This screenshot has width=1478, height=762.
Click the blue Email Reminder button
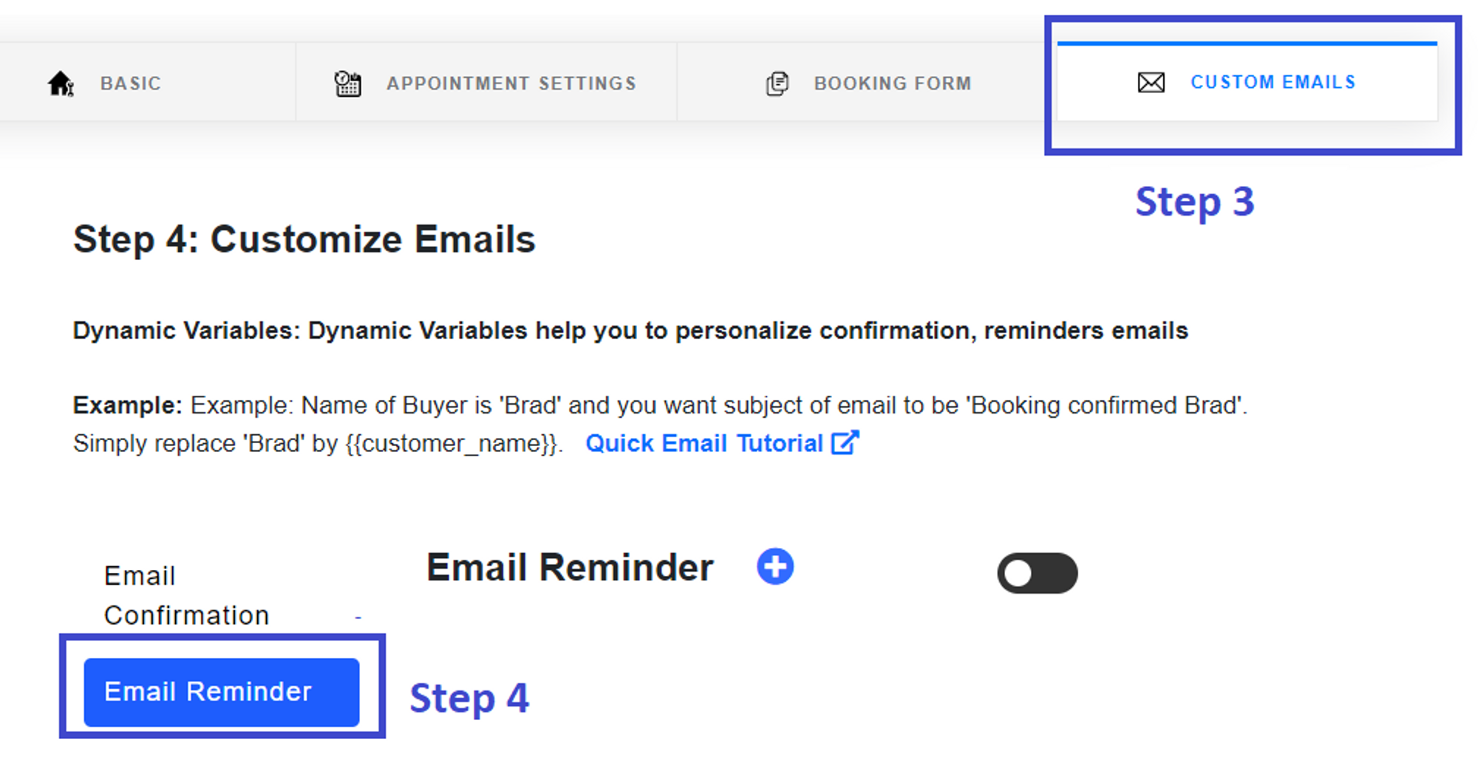(x=222, y=692)
